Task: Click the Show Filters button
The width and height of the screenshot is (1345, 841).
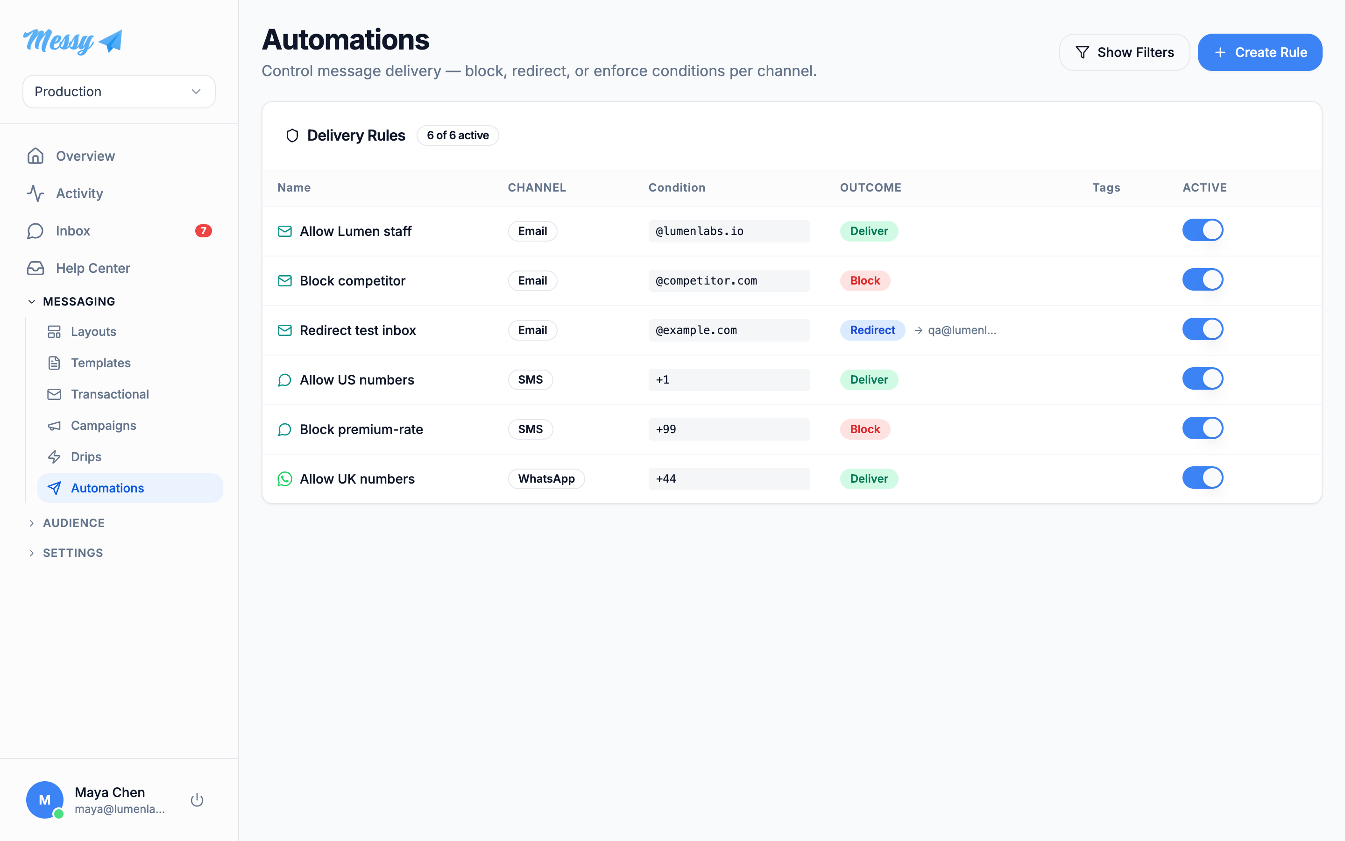Action: click(x=1125, y=52)
